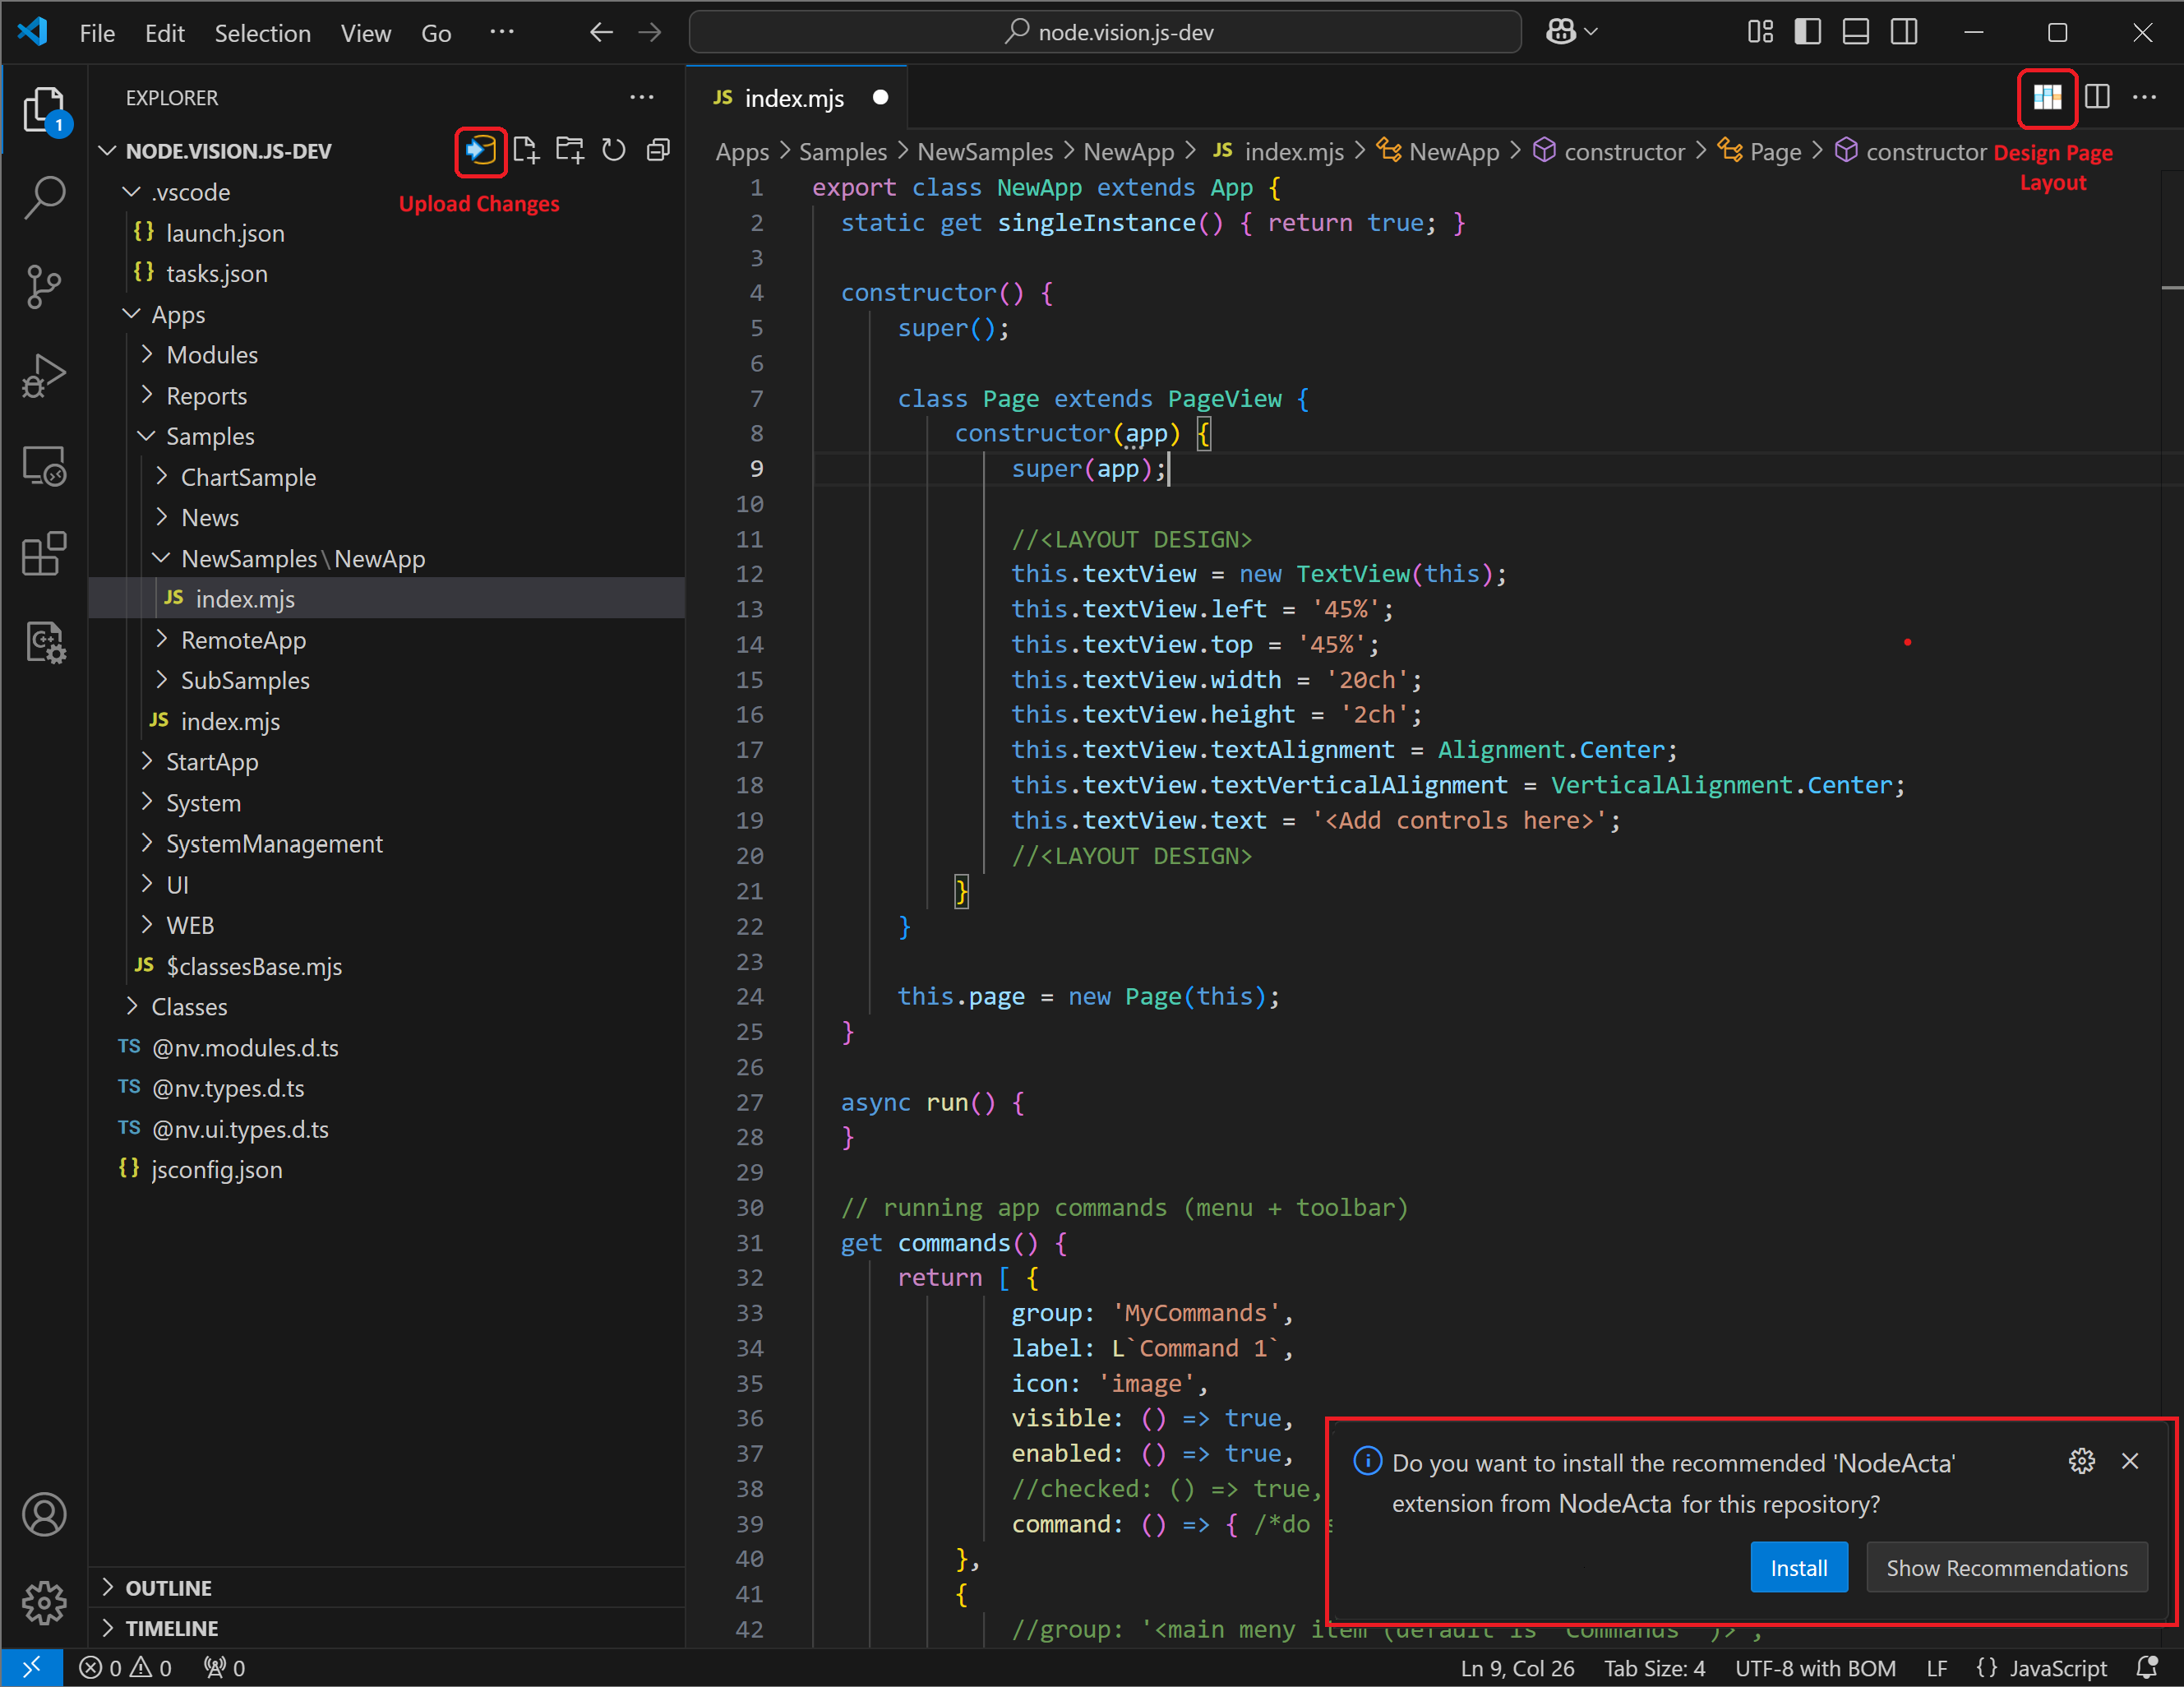Toggle the Panel visibility

1855,31
